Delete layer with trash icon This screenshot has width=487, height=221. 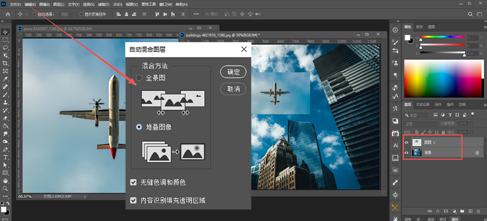tap(479, 211)
